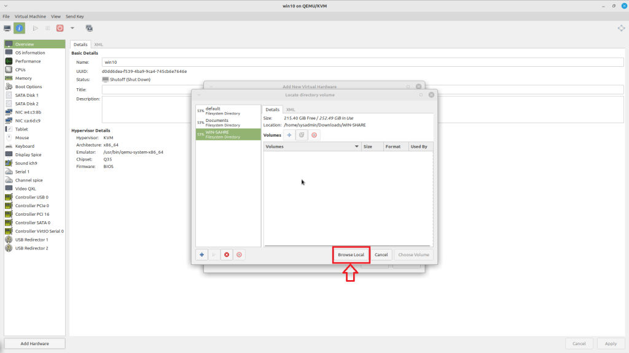
Task: Start the virtual machine play button
Action: click(35, 28)
